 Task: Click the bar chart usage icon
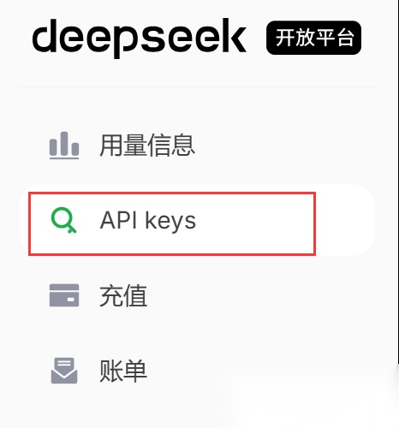[x=64, y=145]
